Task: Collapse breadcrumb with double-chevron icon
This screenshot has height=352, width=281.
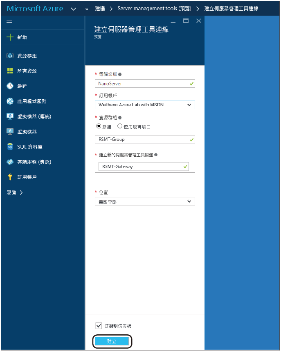Action: (87, 9)
